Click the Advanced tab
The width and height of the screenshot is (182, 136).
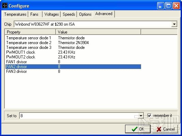(104, 14)
